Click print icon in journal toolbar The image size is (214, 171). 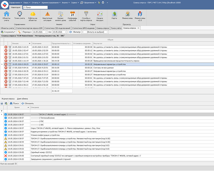[2, 104]
